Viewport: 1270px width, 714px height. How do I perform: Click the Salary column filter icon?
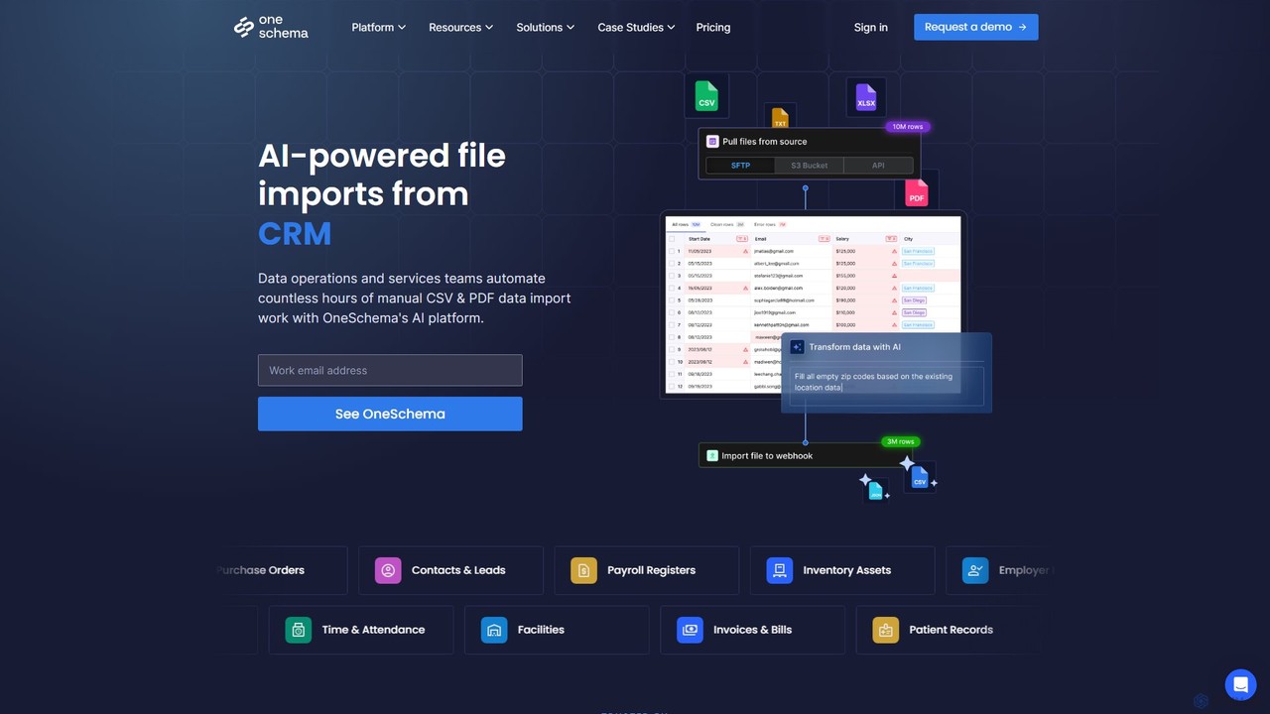(x=891, y=239)
